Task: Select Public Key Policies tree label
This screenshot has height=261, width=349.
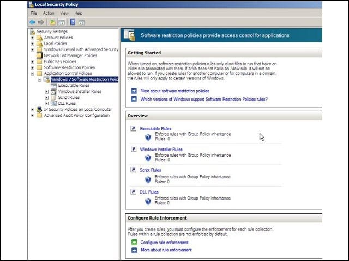Action: coord(60,61)
